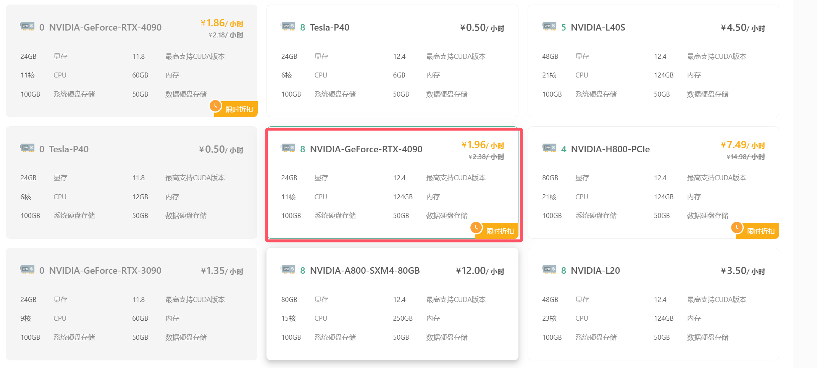Click 124GB memory on ¥1.96 RTX-4090 card
The height and width of the screenshot is (368, 817).
(403, 197)
